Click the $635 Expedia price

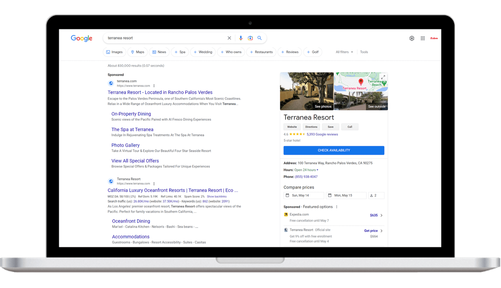click(374, 215)
